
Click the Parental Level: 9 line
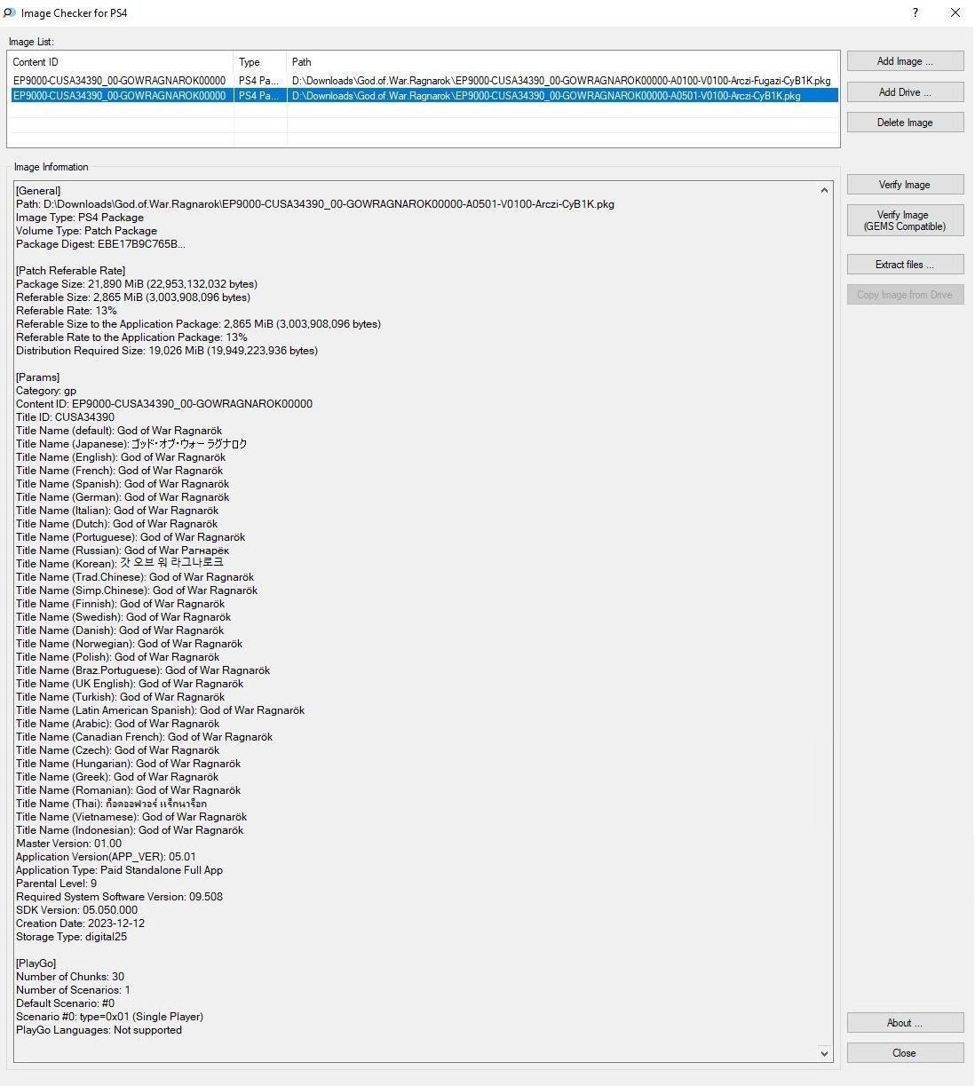click(56, 884)
